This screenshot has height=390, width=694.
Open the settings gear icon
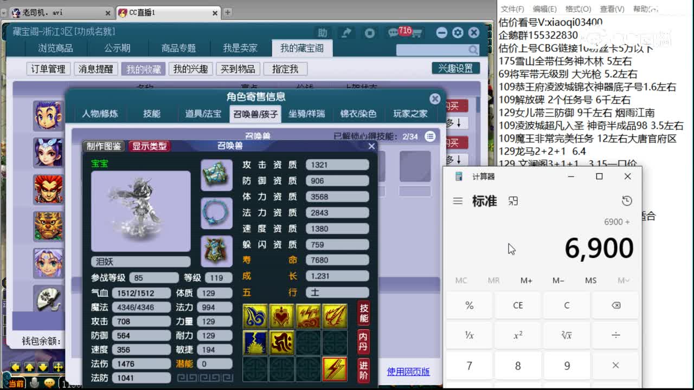457,33
